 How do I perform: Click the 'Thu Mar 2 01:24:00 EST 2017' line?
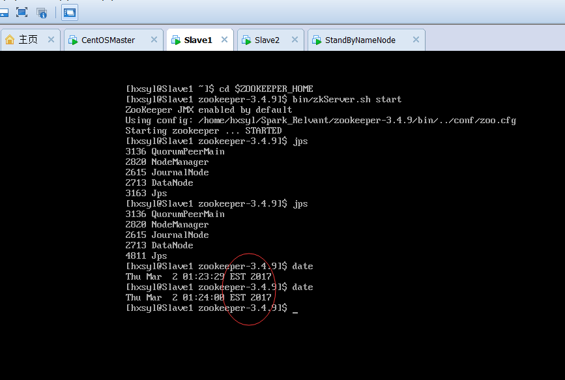point(199,297)
